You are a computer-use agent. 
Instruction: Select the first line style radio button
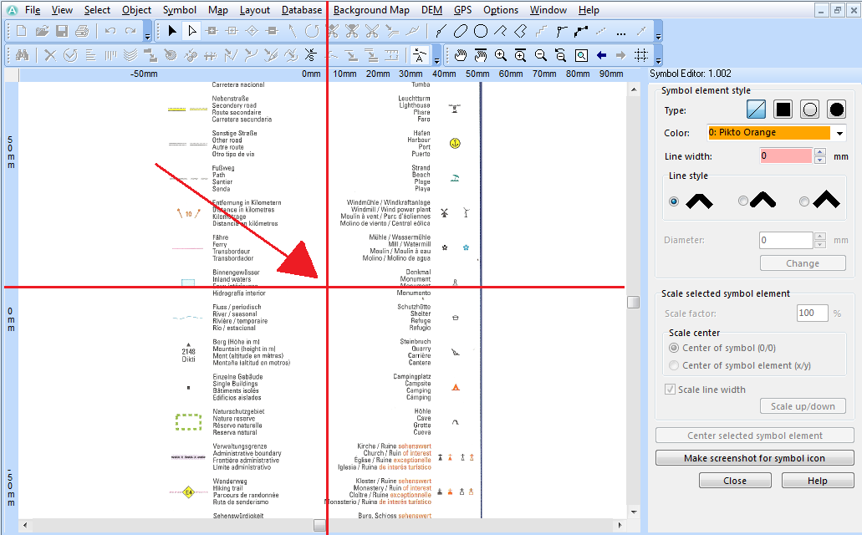(x=674, y=201)
